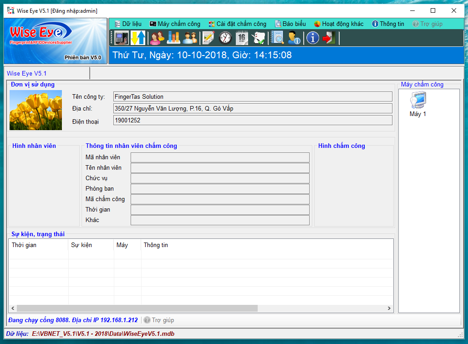Click the checklist with green checkmark icon
Image resolution: width=468 pixels, height=344 pixels.
(x=258, y=38)
